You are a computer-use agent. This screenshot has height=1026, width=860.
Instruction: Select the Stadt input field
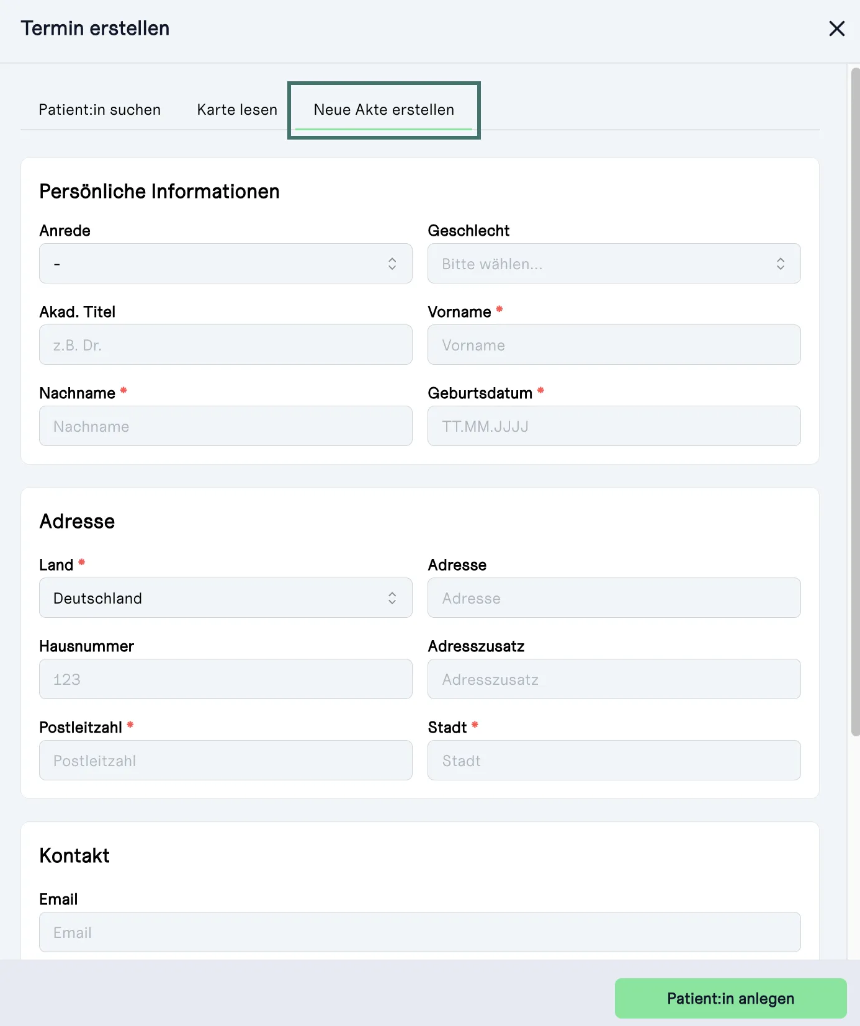[x=614, y=761]
